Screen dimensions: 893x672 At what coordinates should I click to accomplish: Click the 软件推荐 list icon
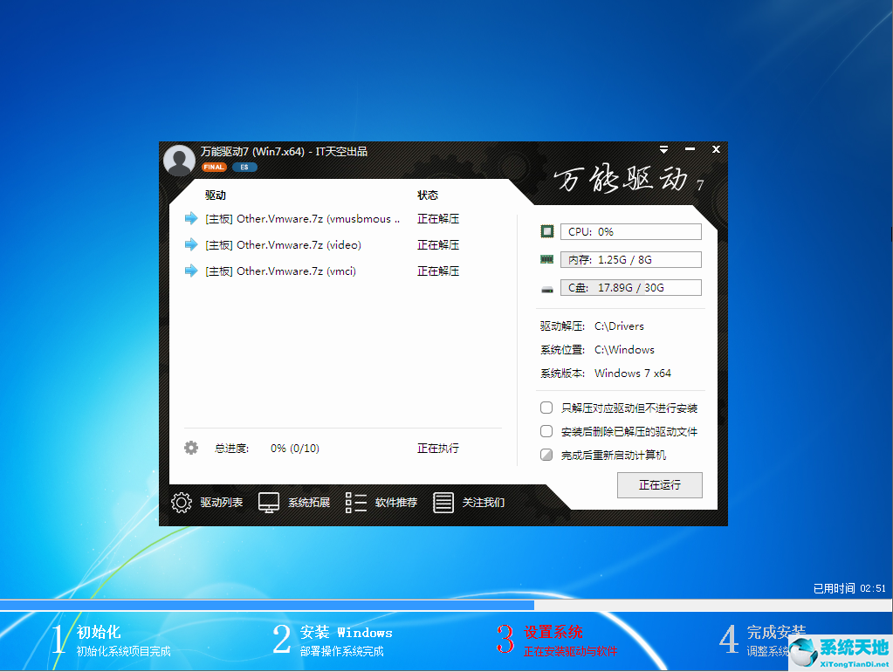click(356, 503)
